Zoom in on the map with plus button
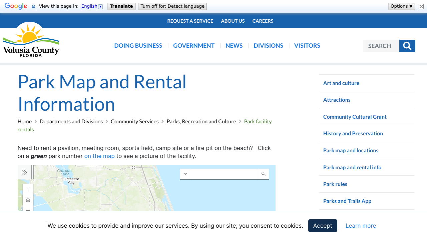The width and height of the screenshot is (427, 240). (x=28, y=189)
